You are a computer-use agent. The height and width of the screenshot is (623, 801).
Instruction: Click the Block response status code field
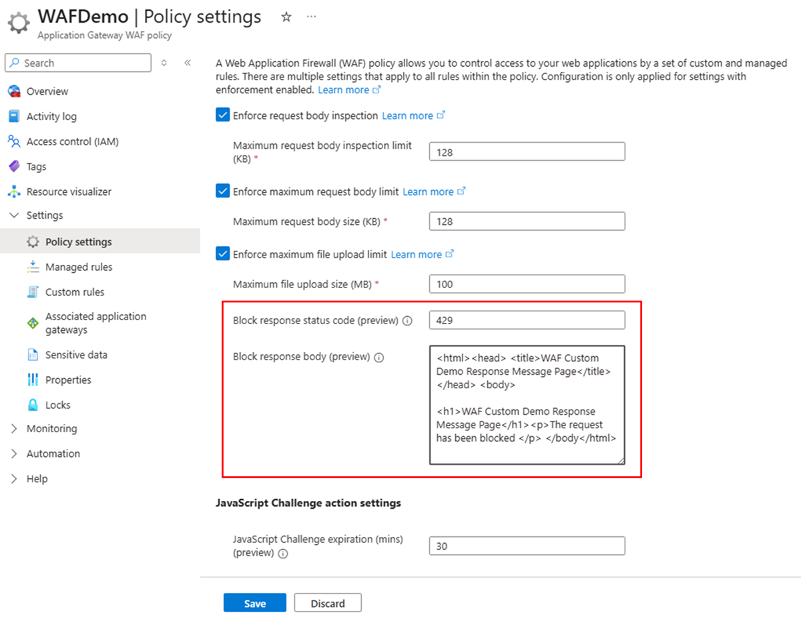[x=527, y=320]
